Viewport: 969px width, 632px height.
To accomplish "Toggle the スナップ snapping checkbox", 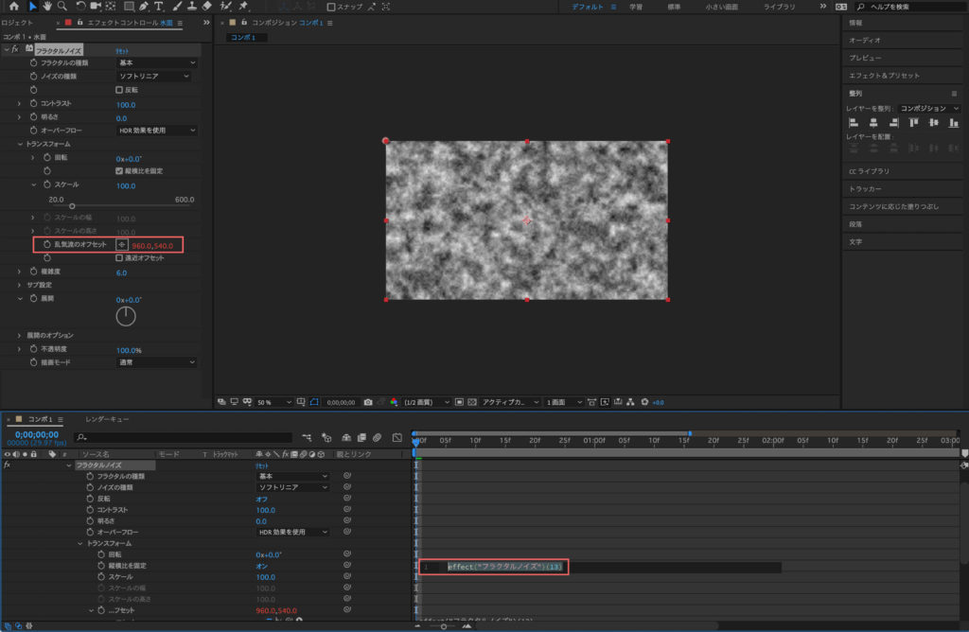I will point(331,7).
